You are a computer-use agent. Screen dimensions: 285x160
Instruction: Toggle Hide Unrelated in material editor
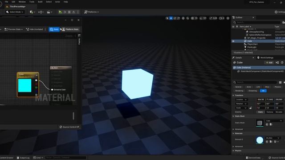coord(35,29)
